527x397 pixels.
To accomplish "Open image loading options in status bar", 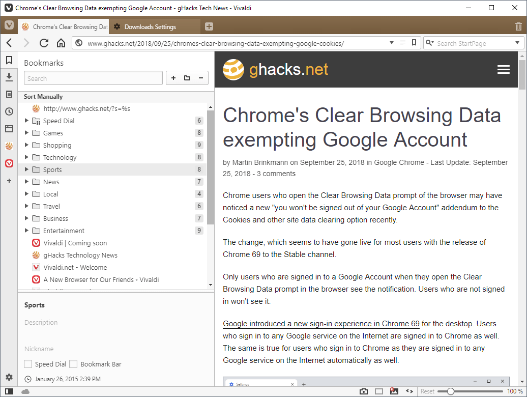I will point(394,391).
